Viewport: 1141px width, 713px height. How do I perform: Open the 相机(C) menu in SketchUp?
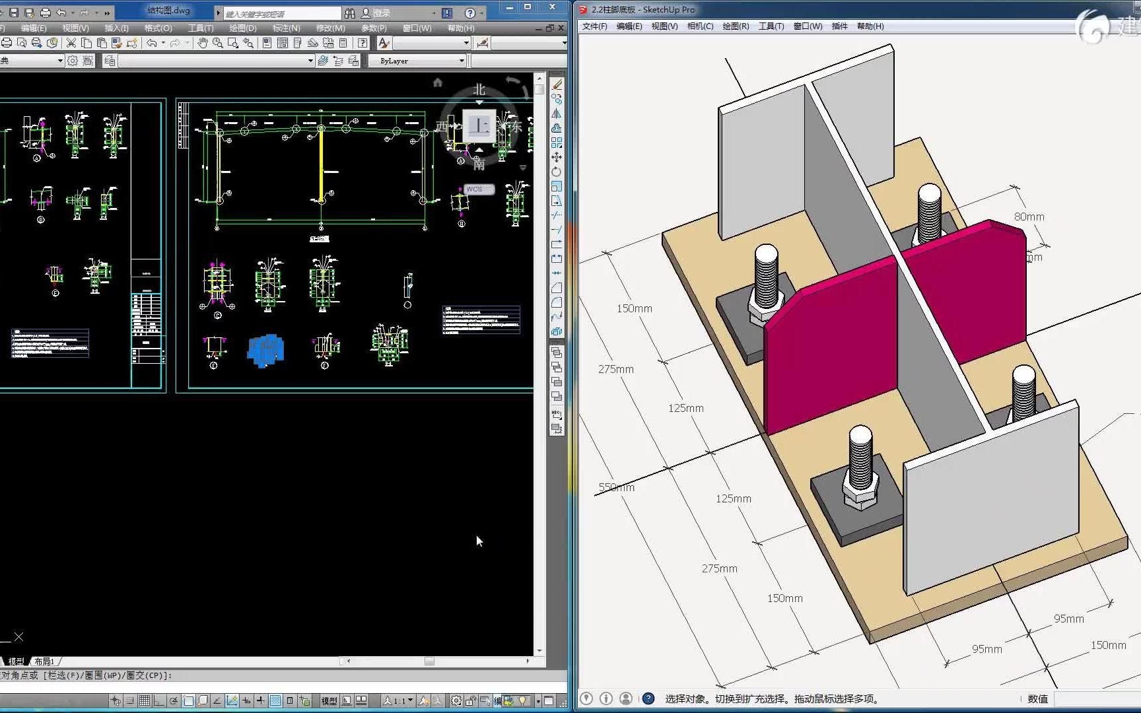(700, 26)
